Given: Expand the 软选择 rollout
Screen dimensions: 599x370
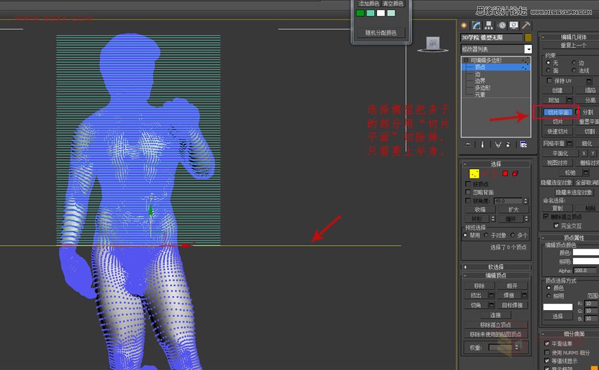Looking at the screenshot, I should pos(496,267).
